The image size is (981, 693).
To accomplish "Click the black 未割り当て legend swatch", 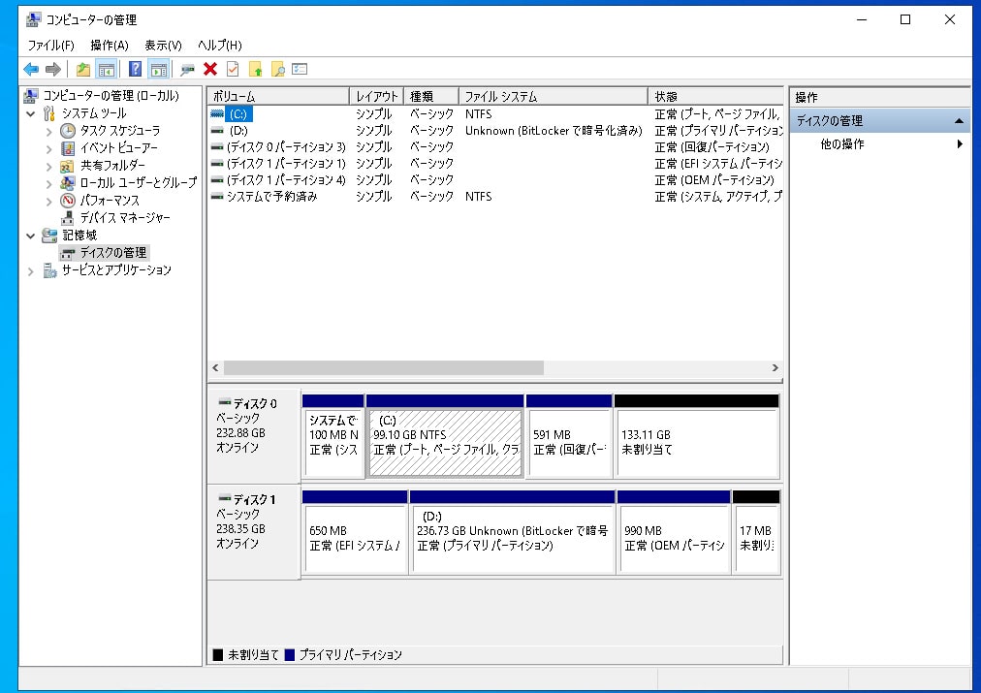I will pos(218,655).
